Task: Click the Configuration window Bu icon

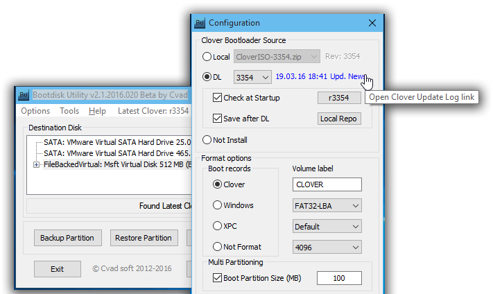Action: [200, 23]
